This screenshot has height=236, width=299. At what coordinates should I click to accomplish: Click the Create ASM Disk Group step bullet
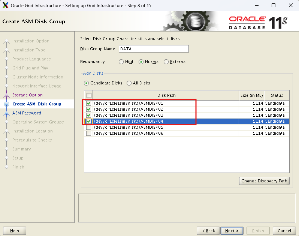[x=7, y=104]
